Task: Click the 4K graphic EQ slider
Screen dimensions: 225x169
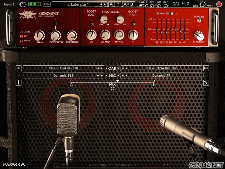Action: click(x=185, y=32)
